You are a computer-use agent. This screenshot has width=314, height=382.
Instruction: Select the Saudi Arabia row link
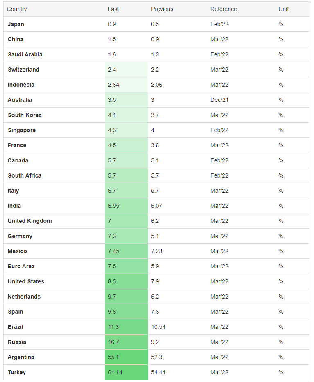pyautogui.click(x=25, y=54)
